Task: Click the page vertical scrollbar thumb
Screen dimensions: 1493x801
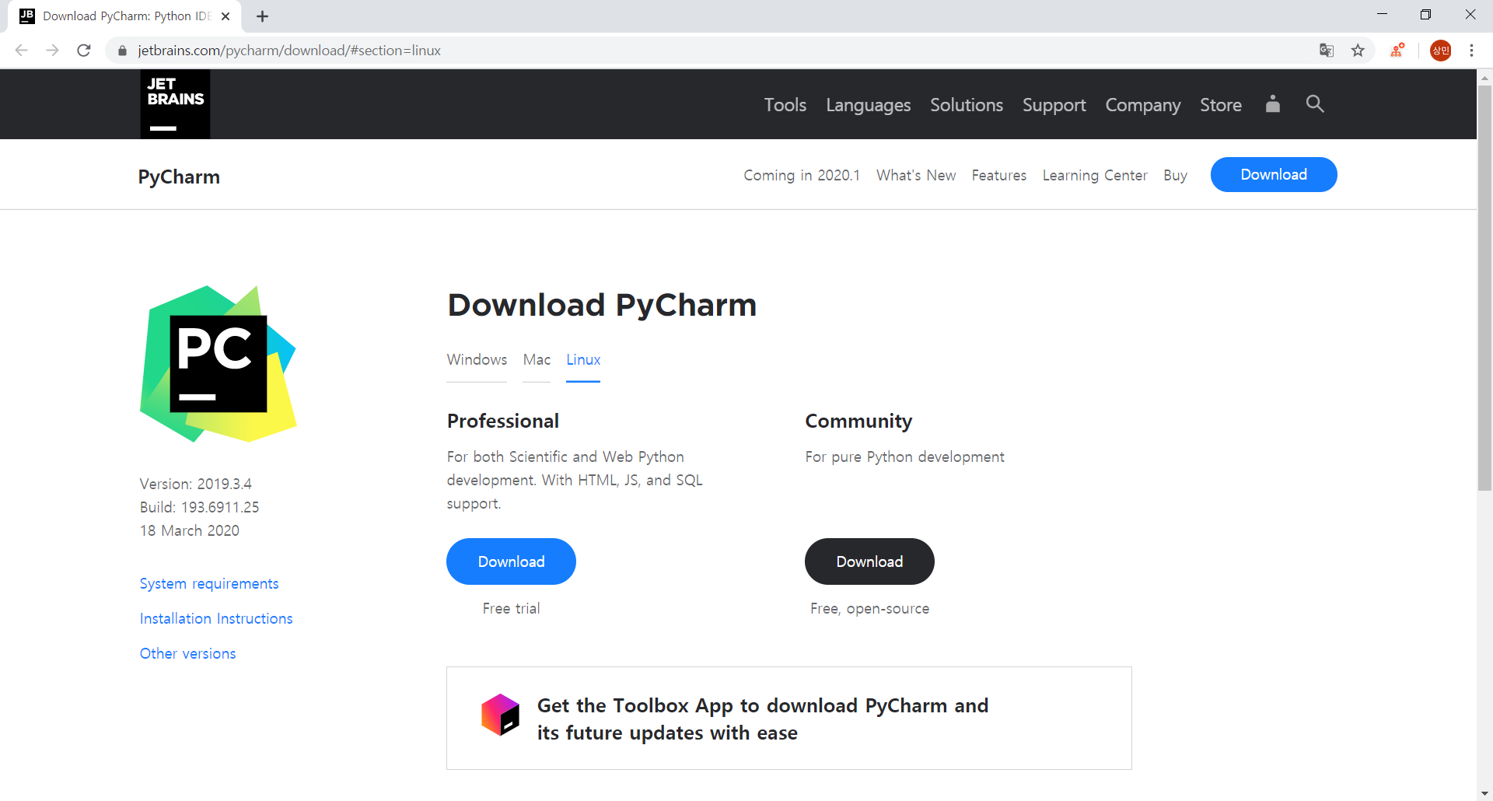Action: [x=1484, y=288]
